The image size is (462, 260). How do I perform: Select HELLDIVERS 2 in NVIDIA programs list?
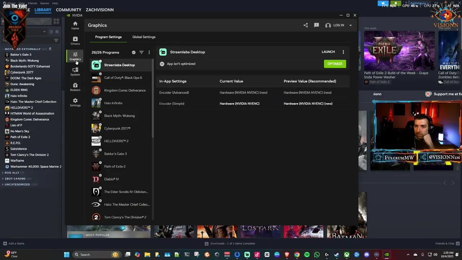point(120,141)
